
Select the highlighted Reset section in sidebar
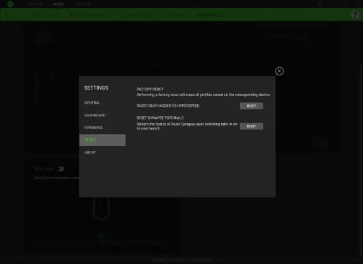click(x=102, y=140)
